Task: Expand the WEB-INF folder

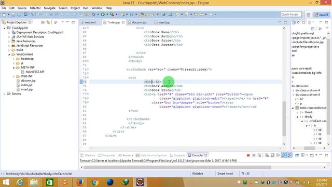Action: pos(14,76)
